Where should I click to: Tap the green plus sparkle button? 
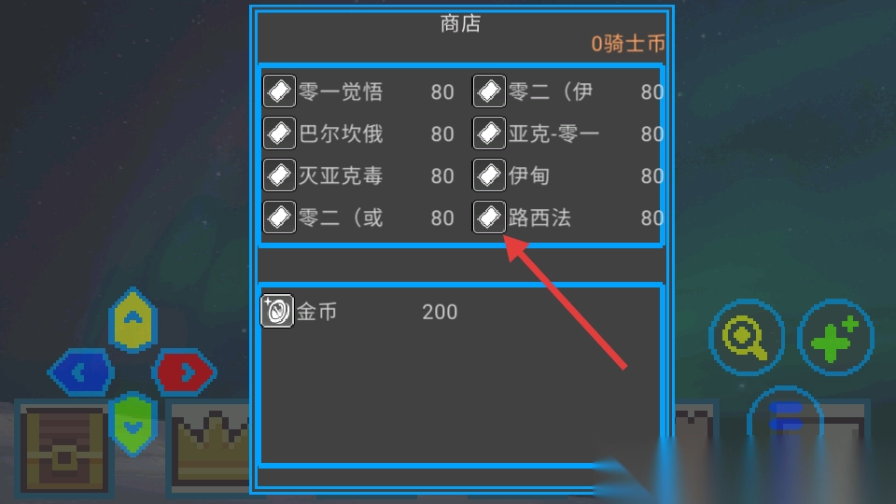pos(835,337)
